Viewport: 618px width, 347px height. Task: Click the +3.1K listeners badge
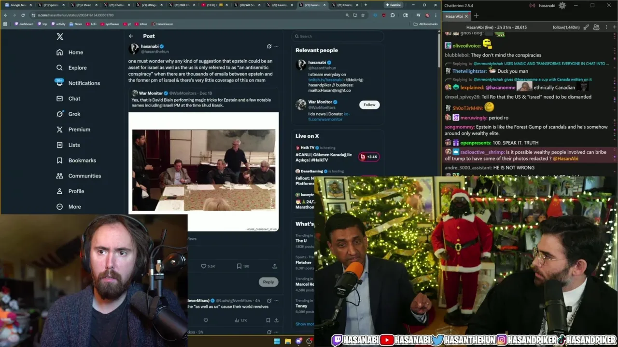point(369,157)
